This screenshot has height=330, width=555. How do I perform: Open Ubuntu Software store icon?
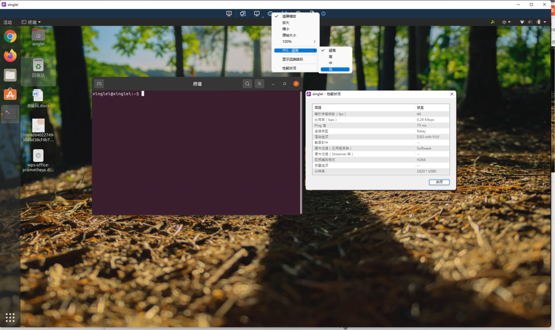tap(10, 94)
